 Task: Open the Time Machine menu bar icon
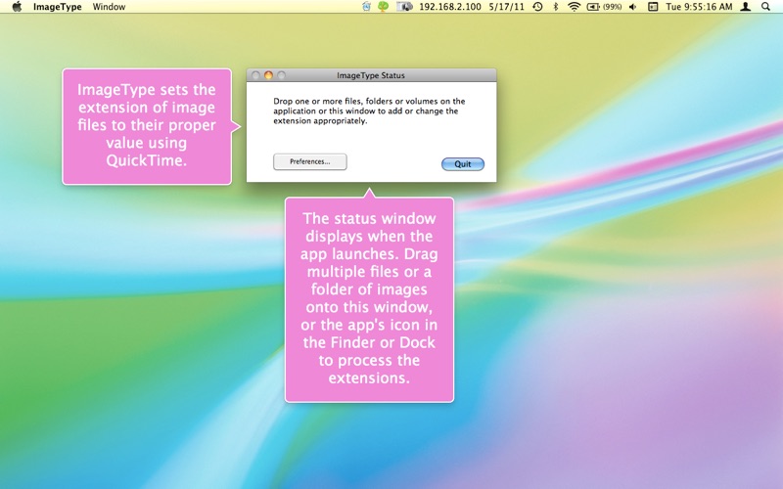pos(537,7)
